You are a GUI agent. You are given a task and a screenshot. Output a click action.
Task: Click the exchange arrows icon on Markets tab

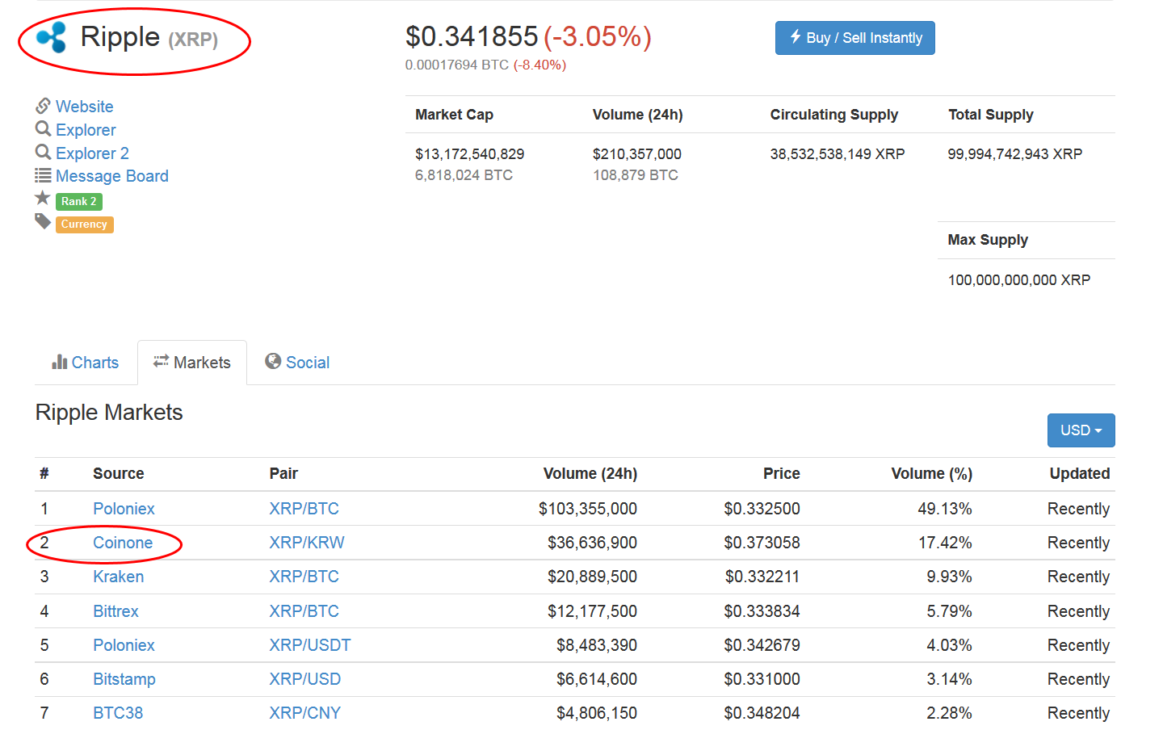point(162,361)
